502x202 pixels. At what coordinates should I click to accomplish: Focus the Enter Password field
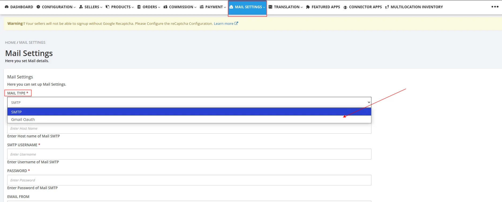click(x=189, y=180)
